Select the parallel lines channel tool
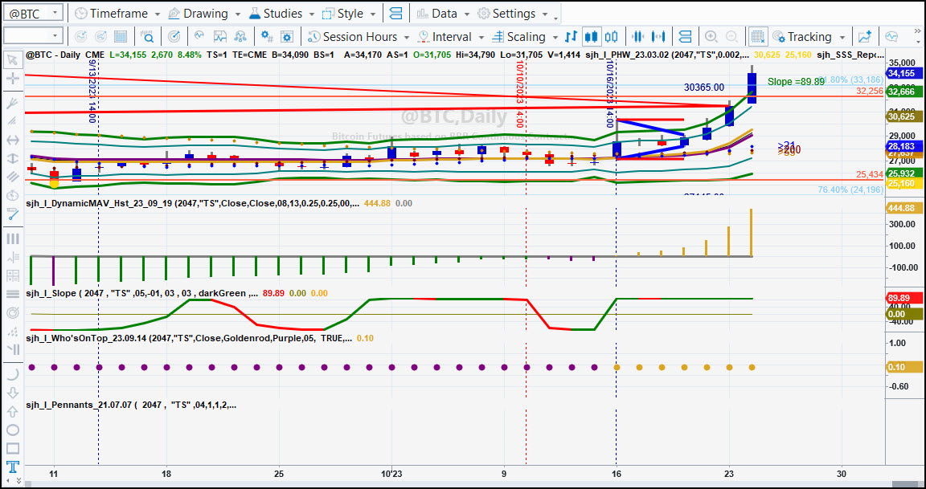 12,177
